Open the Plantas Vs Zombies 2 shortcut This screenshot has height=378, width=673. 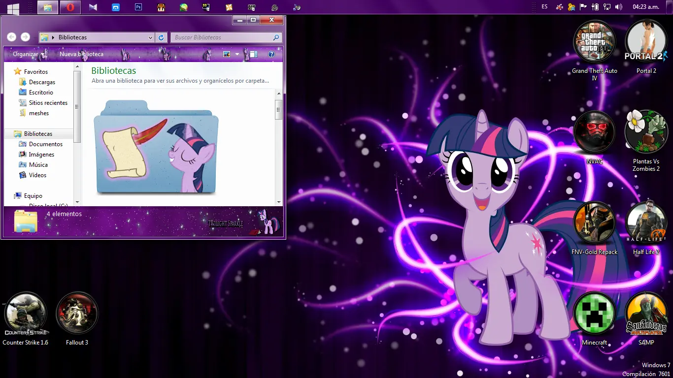(646, 141)
